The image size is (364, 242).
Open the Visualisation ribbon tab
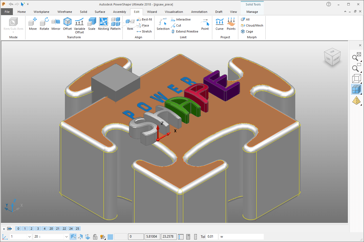click(174, 12)
